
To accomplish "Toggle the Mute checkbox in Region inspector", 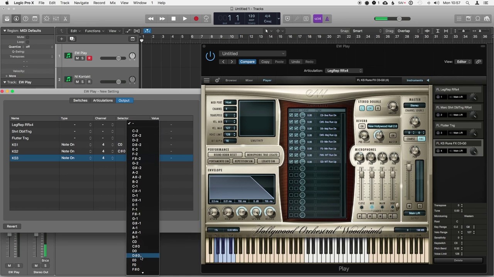I will 27,37.
